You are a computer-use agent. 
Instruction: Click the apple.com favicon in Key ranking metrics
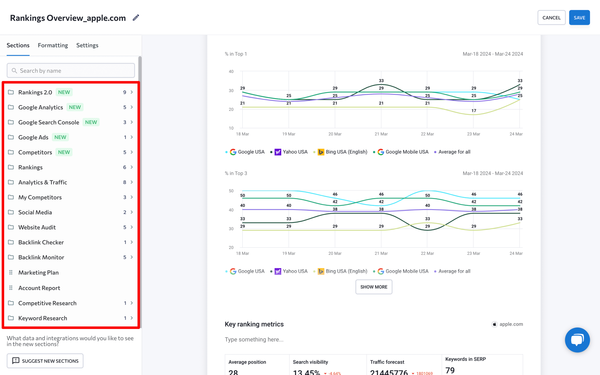[494, 324]
